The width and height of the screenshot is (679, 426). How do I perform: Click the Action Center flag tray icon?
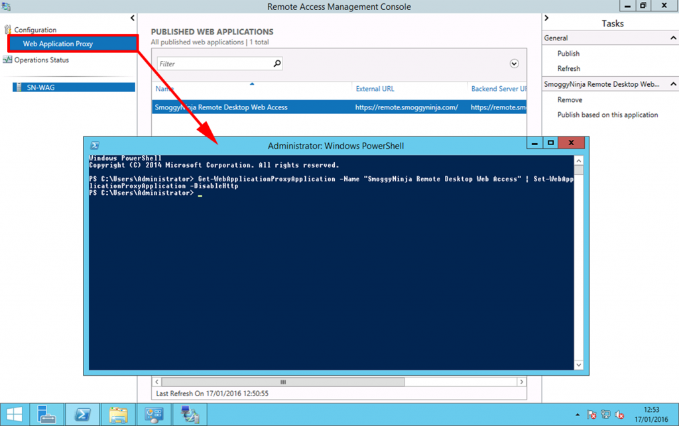point(591,415)
